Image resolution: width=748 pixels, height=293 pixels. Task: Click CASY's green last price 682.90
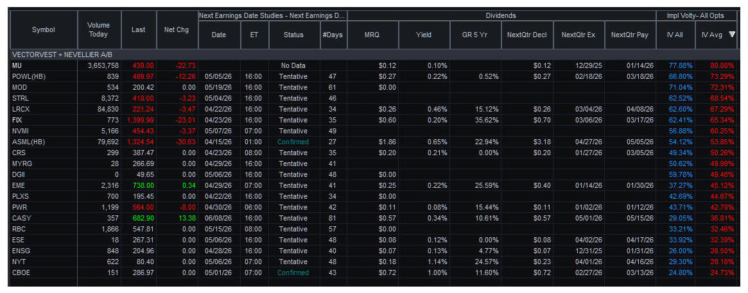(x=141, y=218)
